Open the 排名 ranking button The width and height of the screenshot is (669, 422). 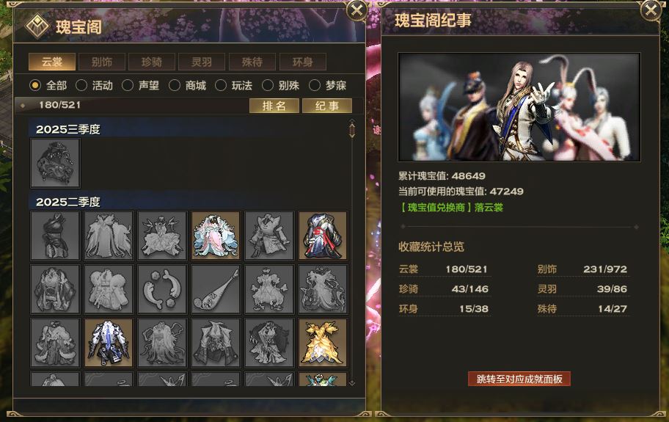274,106
